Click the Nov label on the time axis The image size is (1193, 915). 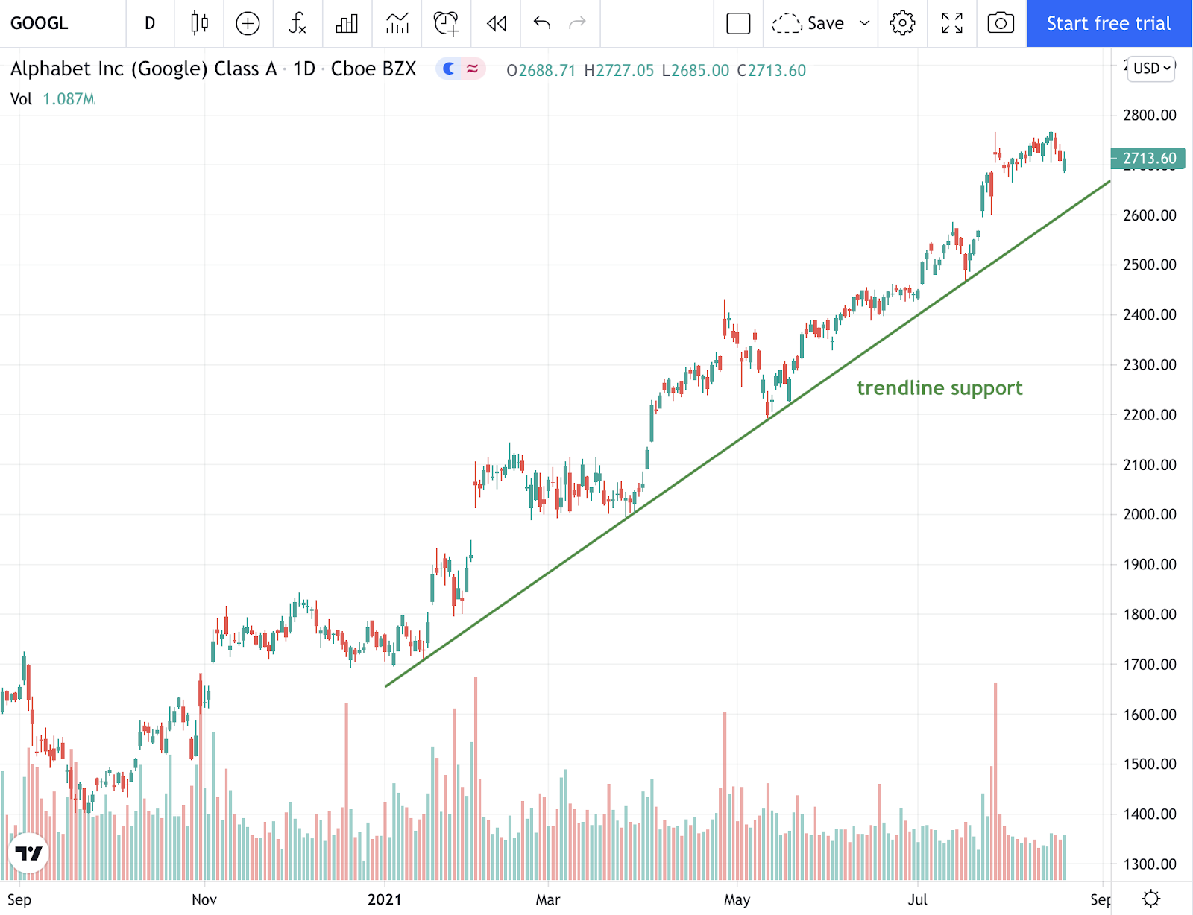204,899
